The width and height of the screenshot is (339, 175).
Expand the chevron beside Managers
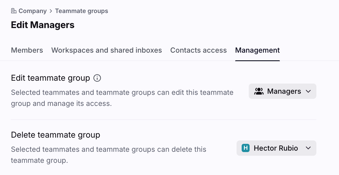point(308,91)
